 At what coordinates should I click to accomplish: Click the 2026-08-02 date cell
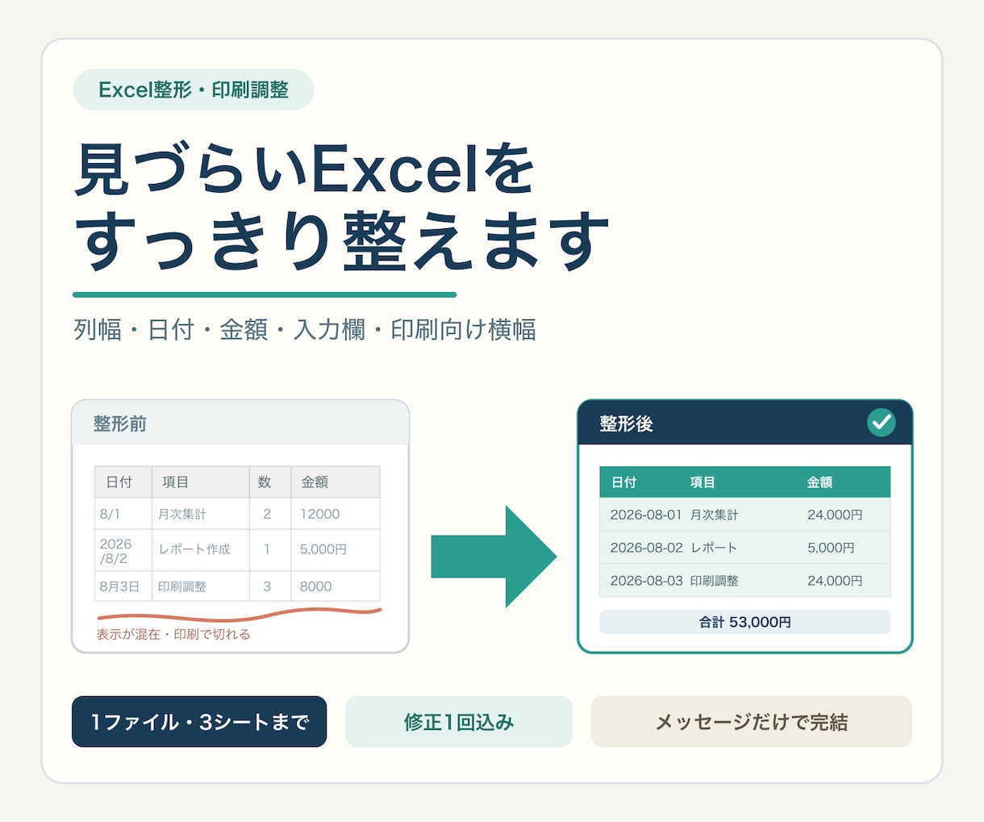[646, 548]
